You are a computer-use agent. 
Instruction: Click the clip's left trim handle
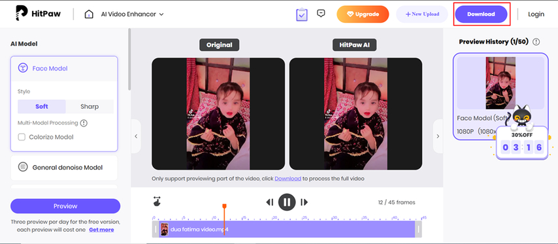[x=155, y=230]
